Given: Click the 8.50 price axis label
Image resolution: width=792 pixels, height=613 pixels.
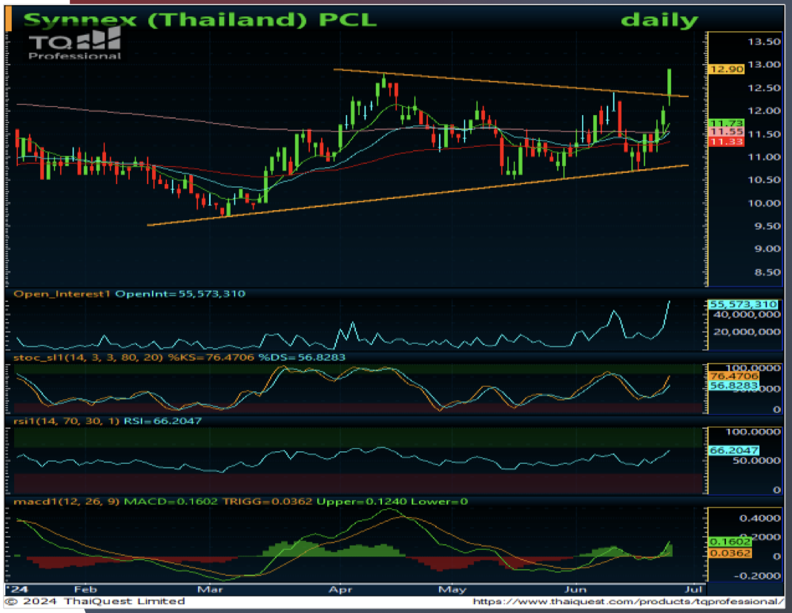Looking at the screenshot, I should tap(768, 272).
